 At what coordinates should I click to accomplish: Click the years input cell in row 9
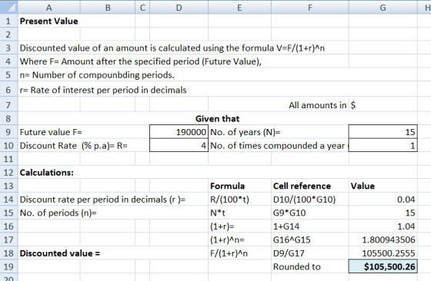pos(383,132)
